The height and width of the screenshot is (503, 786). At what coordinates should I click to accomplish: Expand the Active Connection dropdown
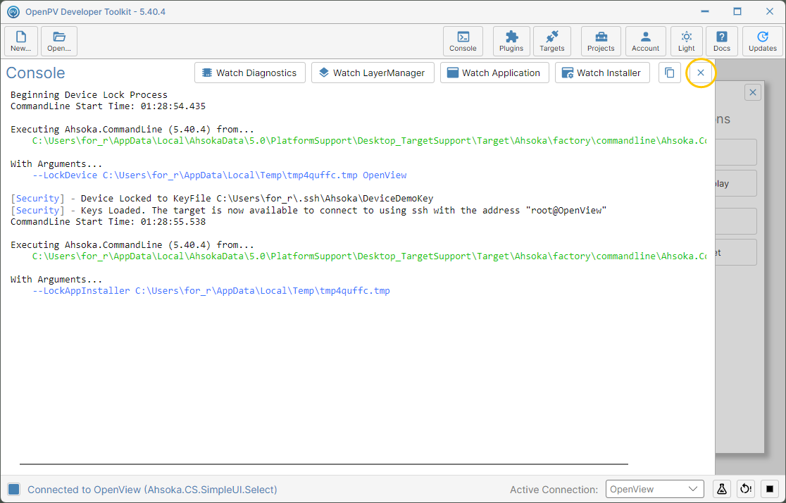click(x=655, y=489)
